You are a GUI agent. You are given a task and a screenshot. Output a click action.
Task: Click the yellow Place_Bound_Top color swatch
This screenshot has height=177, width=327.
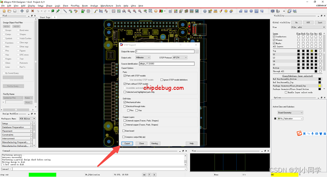pos(319,86)
